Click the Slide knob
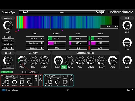This screenshot has width=135, height=101. [x=33, y=60]
